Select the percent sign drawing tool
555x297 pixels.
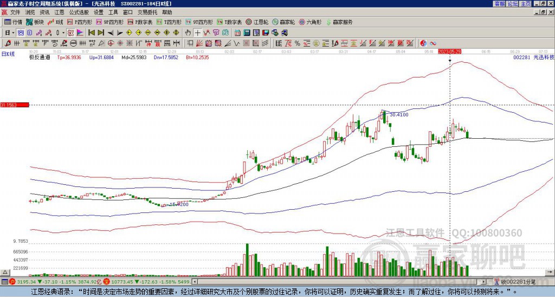[x=297, y=43]
